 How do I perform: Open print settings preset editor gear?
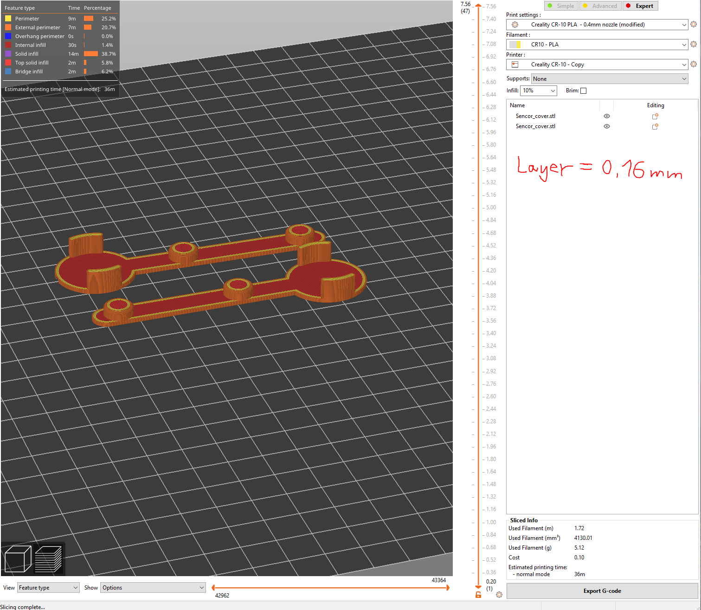click(x=693, y=24)
